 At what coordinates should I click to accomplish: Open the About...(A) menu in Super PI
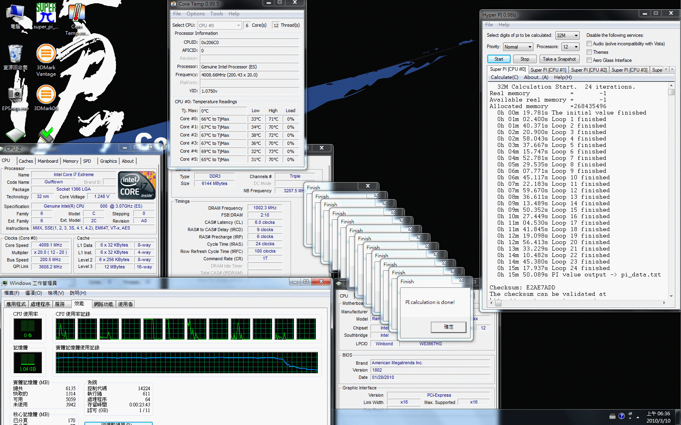pyautogui.click(x=536, y=77)
